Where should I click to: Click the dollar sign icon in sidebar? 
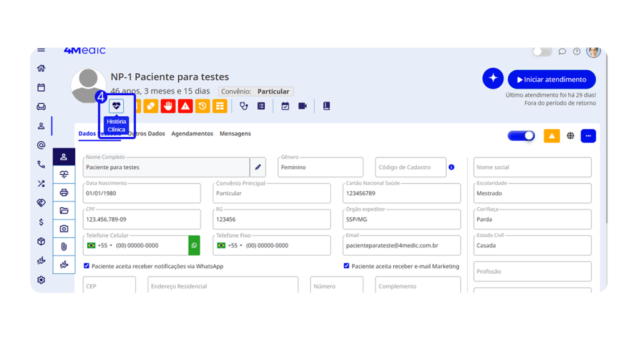pos(41,222)
